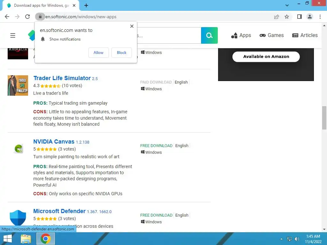The image size is (327, 245).
Task: Reload the Softonic page
Action: [27, 17]
